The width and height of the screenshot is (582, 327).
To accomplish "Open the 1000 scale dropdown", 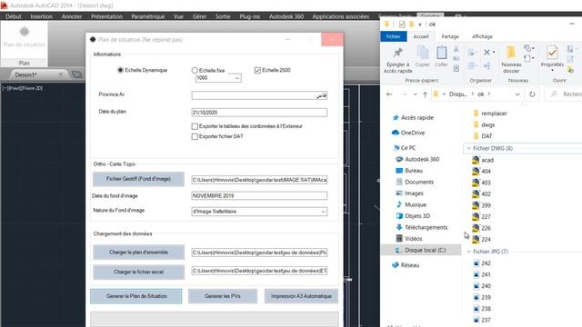I will click(x=237, y=78).
